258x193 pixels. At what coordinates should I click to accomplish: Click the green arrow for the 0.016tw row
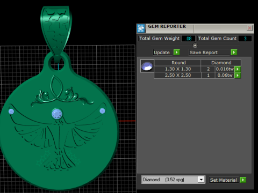coord(238,69)
